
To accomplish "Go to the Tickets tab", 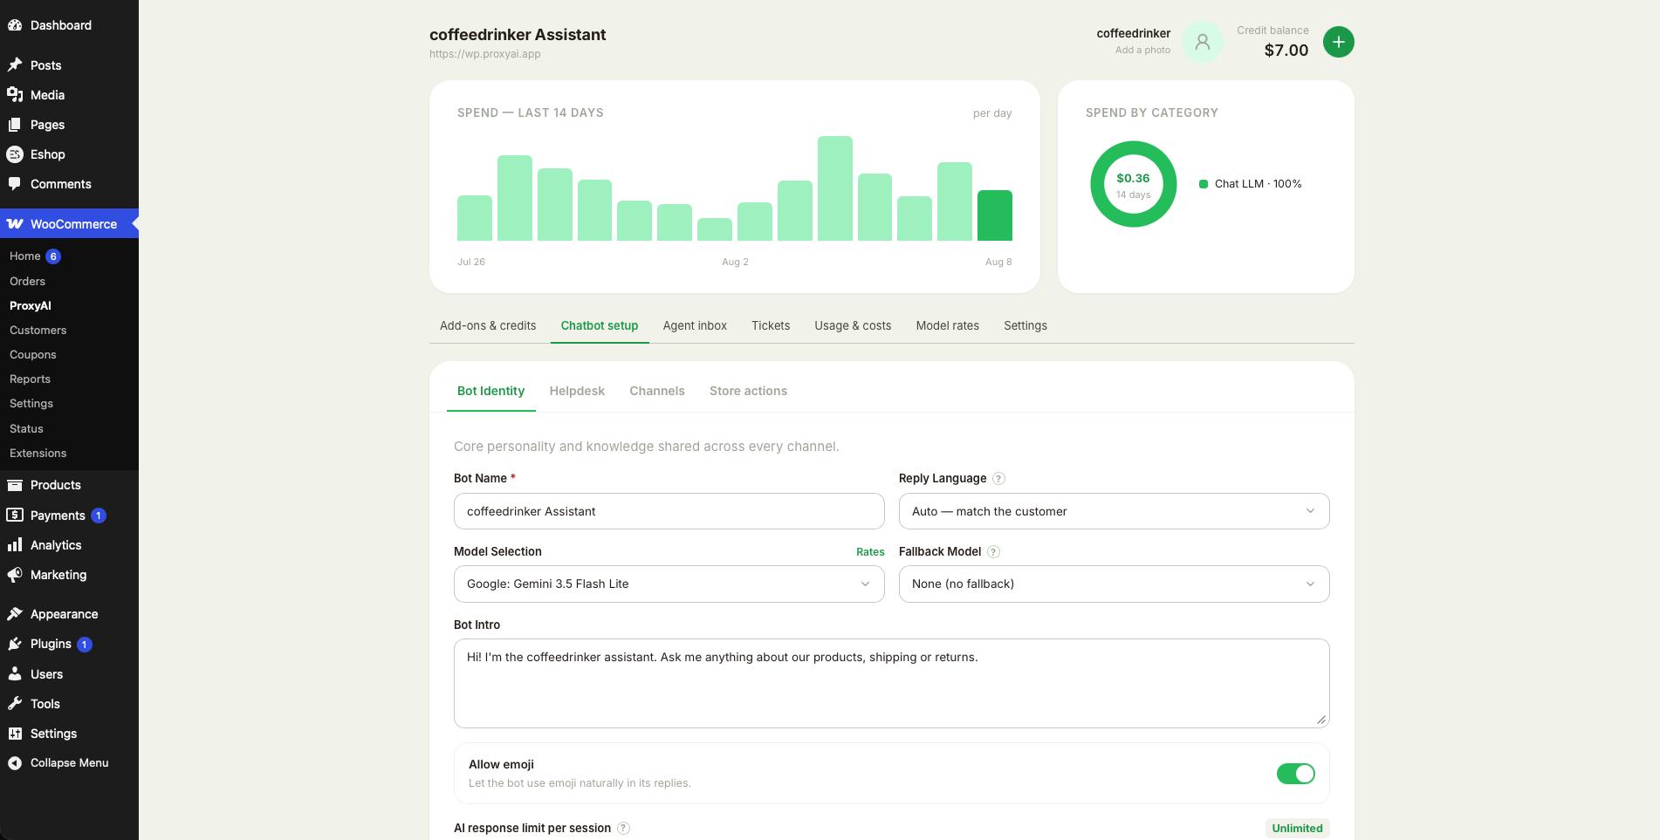I will 771,325.
